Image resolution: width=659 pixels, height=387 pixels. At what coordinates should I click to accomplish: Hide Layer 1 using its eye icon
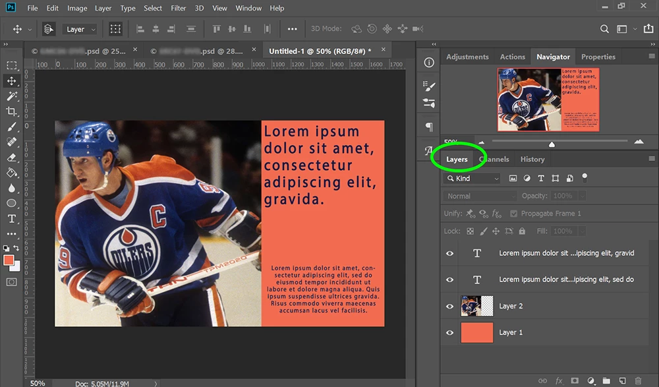point(450,332)
